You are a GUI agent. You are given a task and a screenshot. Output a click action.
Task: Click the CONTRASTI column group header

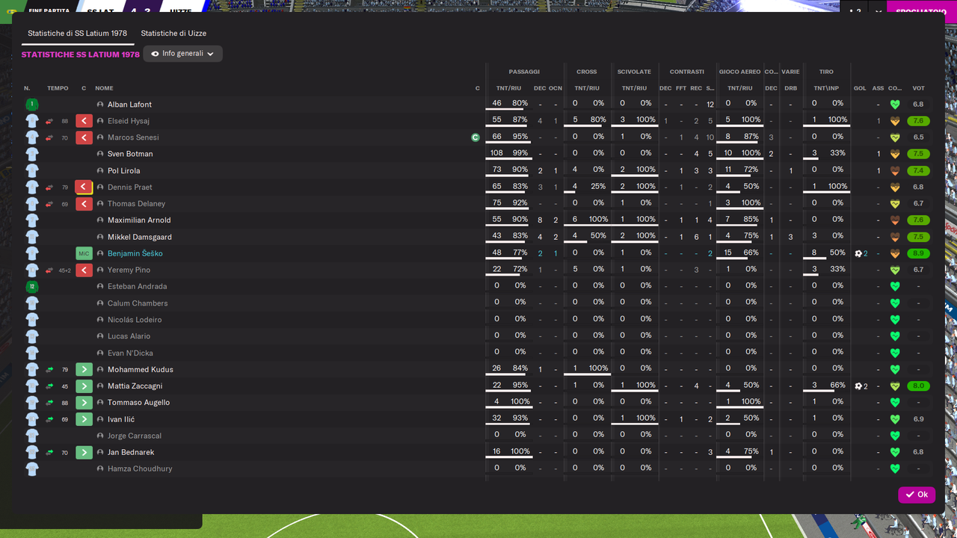point(687,72)
